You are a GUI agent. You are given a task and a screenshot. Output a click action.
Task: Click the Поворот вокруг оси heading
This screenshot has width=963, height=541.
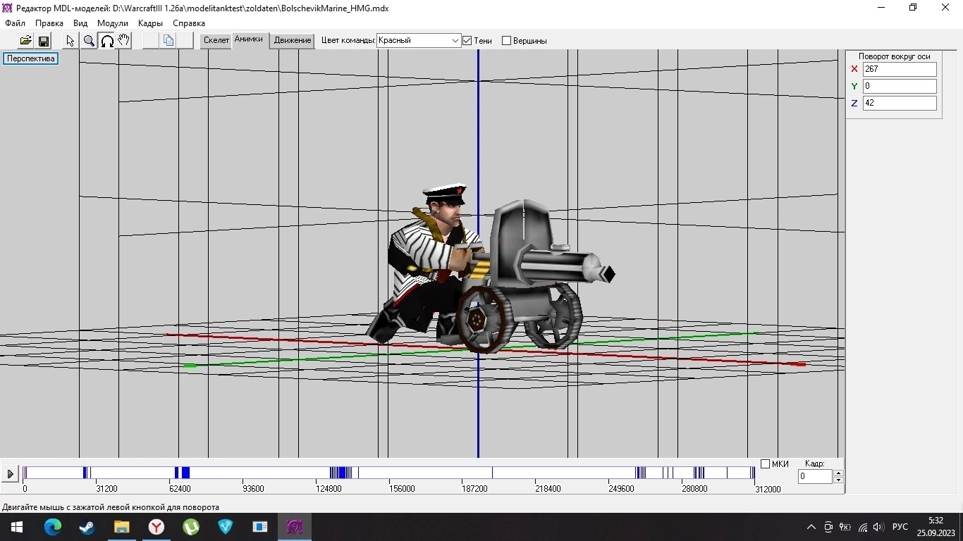click(894, 56)
